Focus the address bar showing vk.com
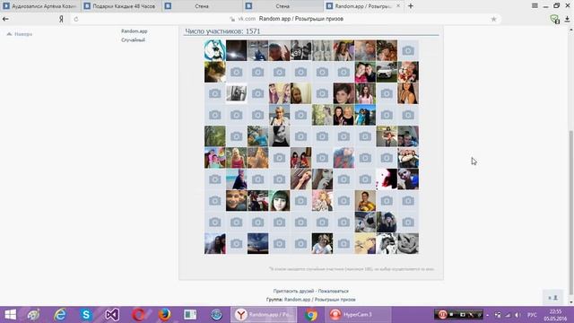Viewport: 574px width, 323px height. click(285, 19)
